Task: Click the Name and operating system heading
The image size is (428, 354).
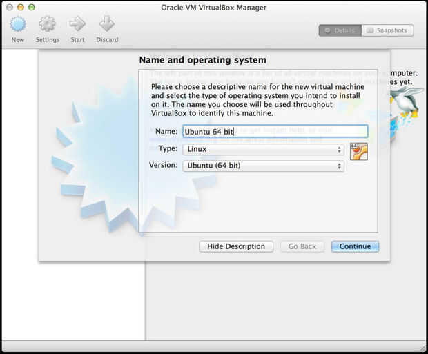Action: [x=202, y=60]
